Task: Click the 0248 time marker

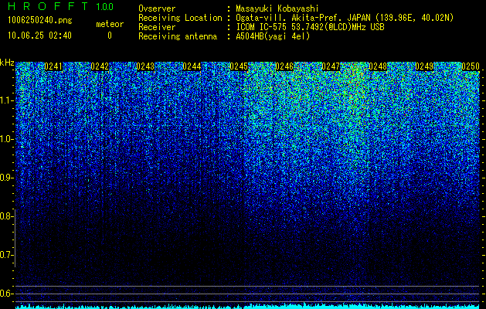Action: point(378,66)
